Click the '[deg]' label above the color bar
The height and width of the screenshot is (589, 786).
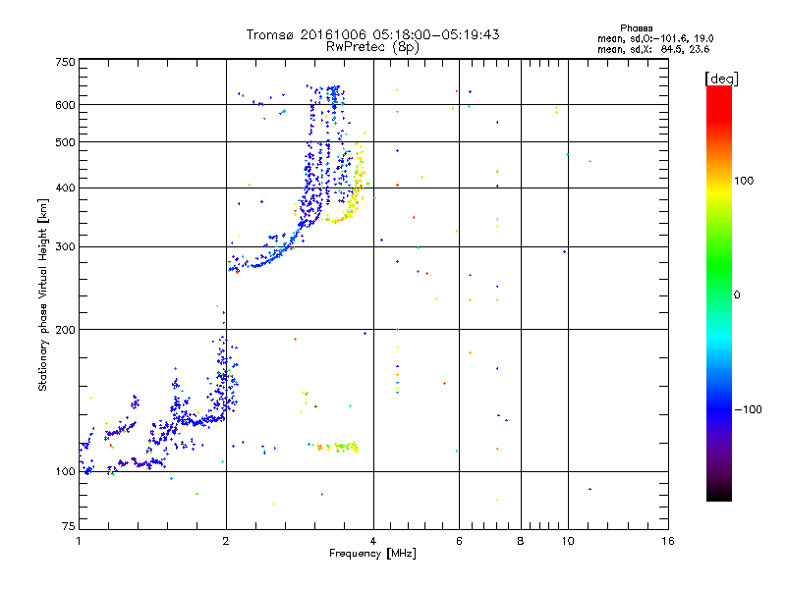(721, 79)
